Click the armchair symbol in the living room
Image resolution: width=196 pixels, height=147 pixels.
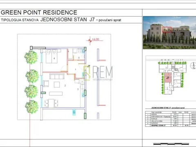click(46, 84)
